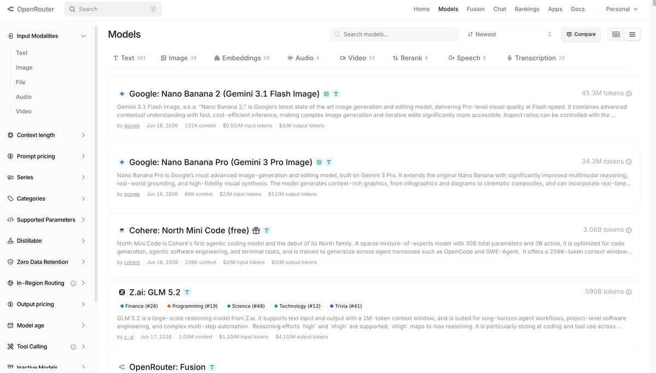Select the Audio input modality filter
This screenshot has width=656, height=373.
[x=24, y=97]
